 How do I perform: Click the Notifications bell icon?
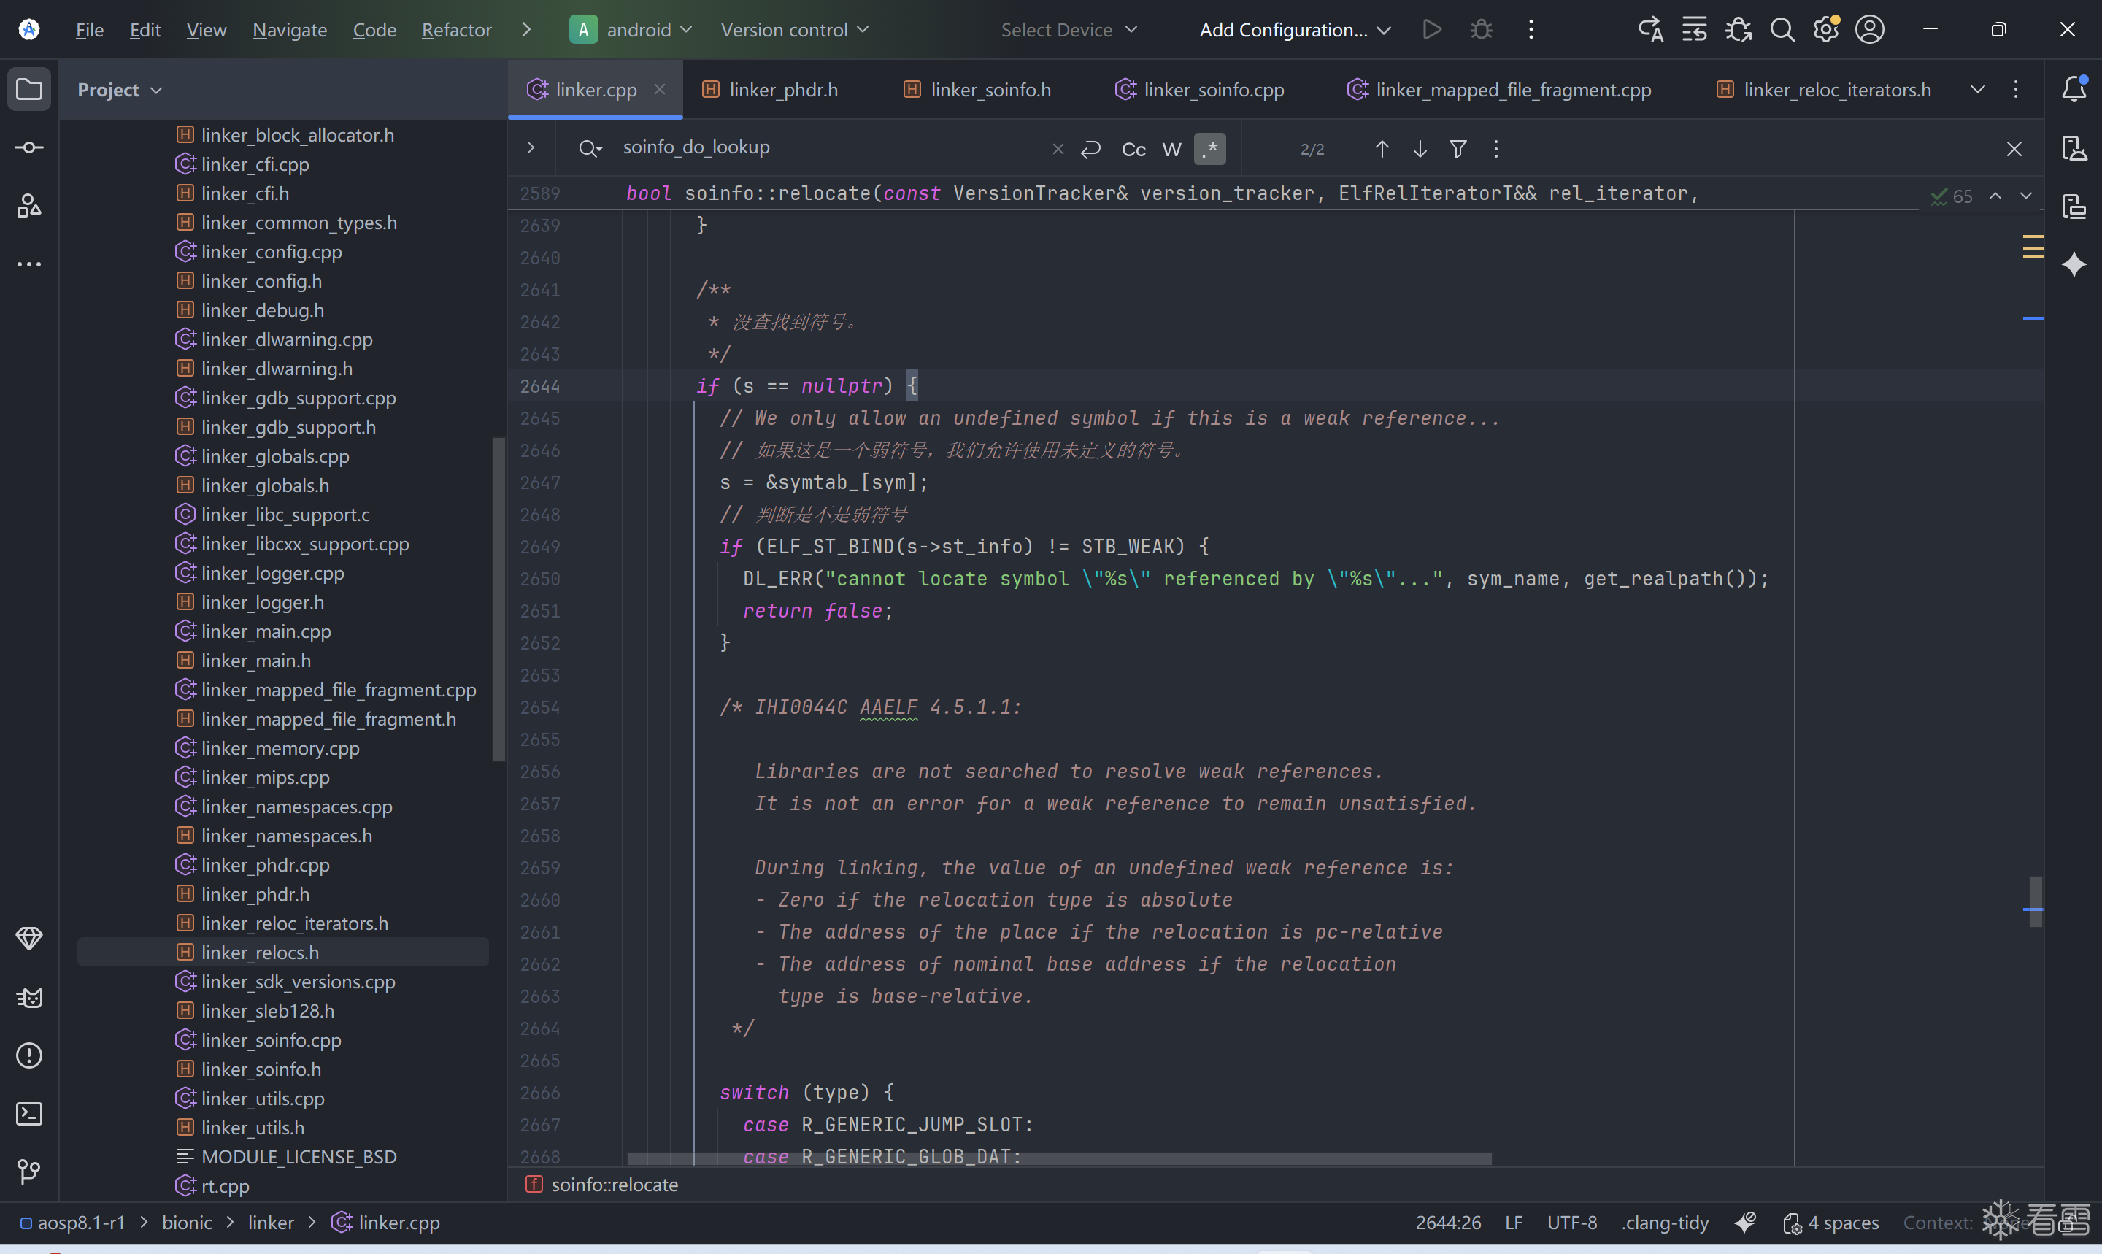[x=2074, y=89]
